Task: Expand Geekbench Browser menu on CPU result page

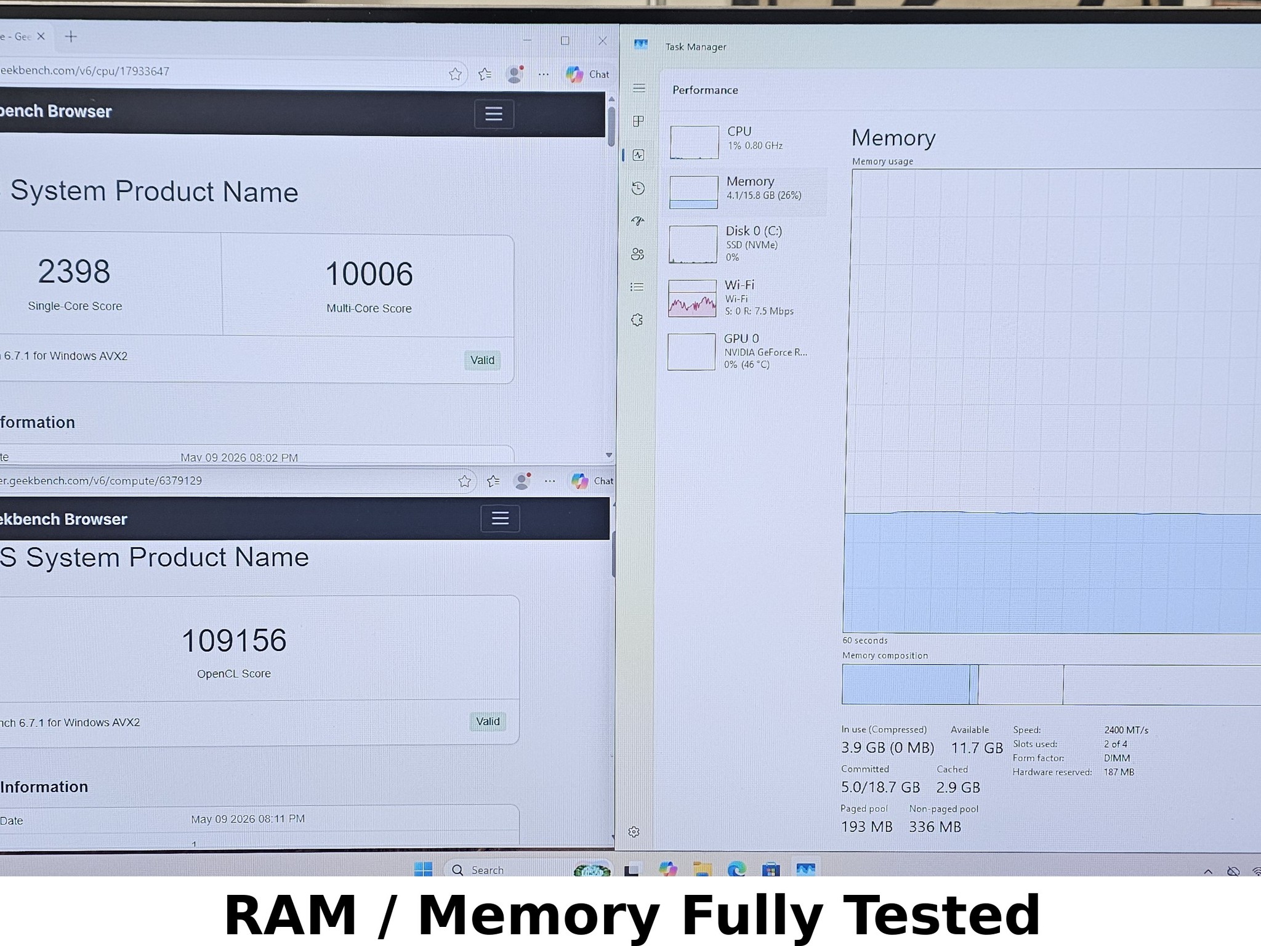Action: point(494,114)
